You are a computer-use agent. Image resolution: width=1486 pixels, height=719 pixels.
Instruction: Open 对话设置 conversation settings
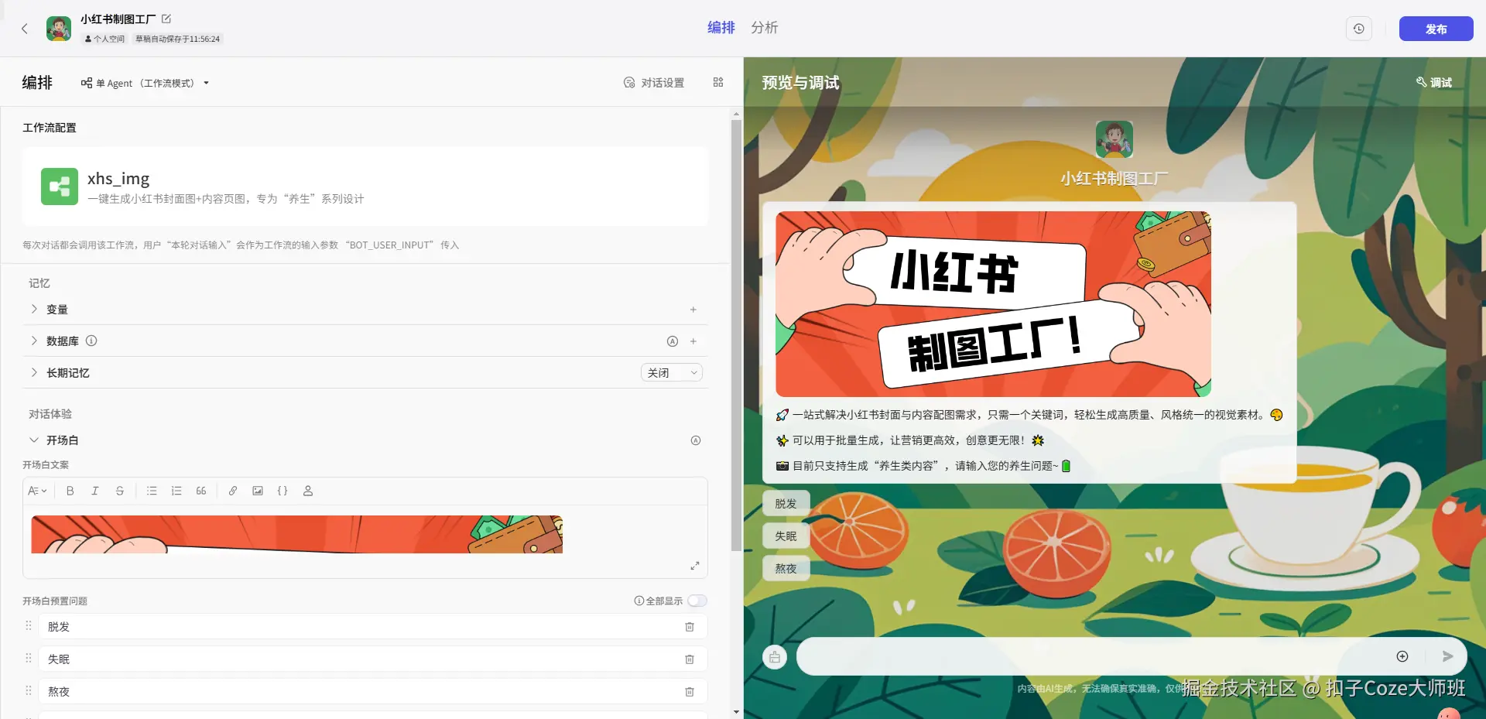click(x=654, y=83)
